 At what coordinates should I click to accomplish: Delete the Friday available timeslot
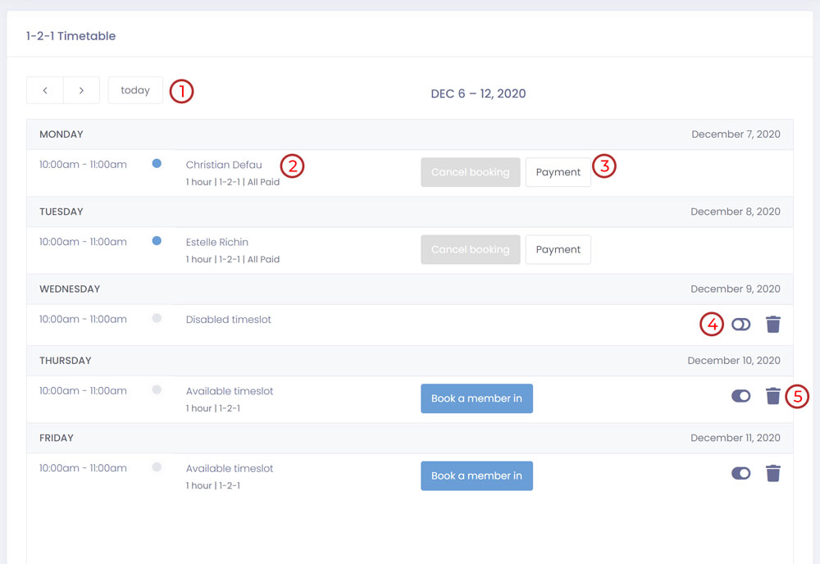[x=773, y=473]
